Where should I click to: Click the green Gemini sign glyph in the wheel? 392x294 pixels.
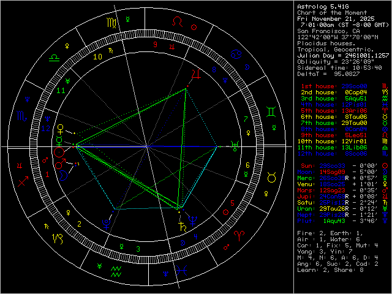point(271,111)
